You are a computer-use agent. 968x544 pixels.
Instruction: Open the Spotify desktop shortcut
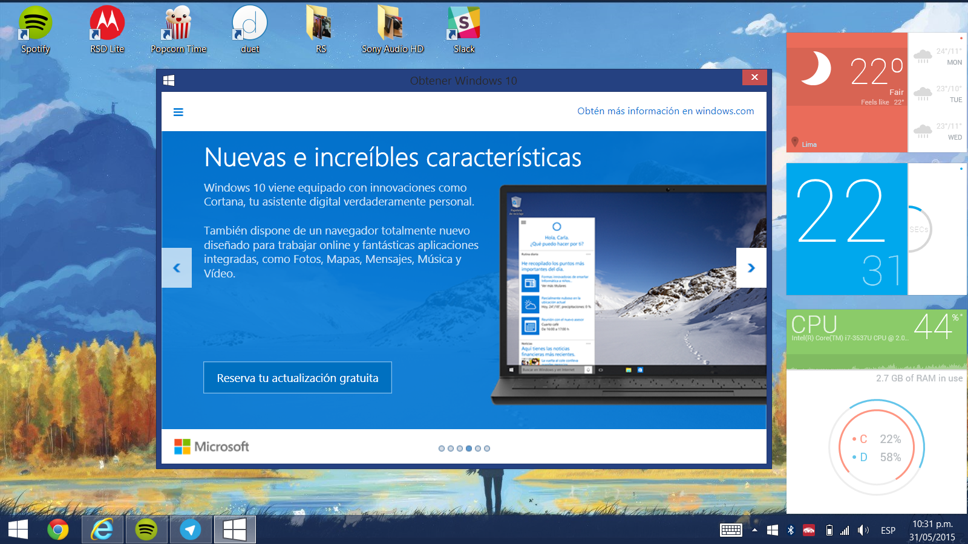coord(35,30)
